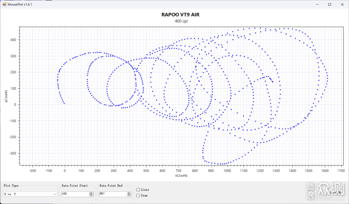
Task: Click the Data Point End field showing 957
Action: pyautogui.click(x=113, y=194)
